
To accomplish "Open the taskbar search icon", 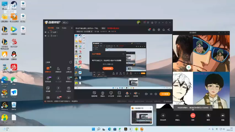I will (x=99, y=129).
